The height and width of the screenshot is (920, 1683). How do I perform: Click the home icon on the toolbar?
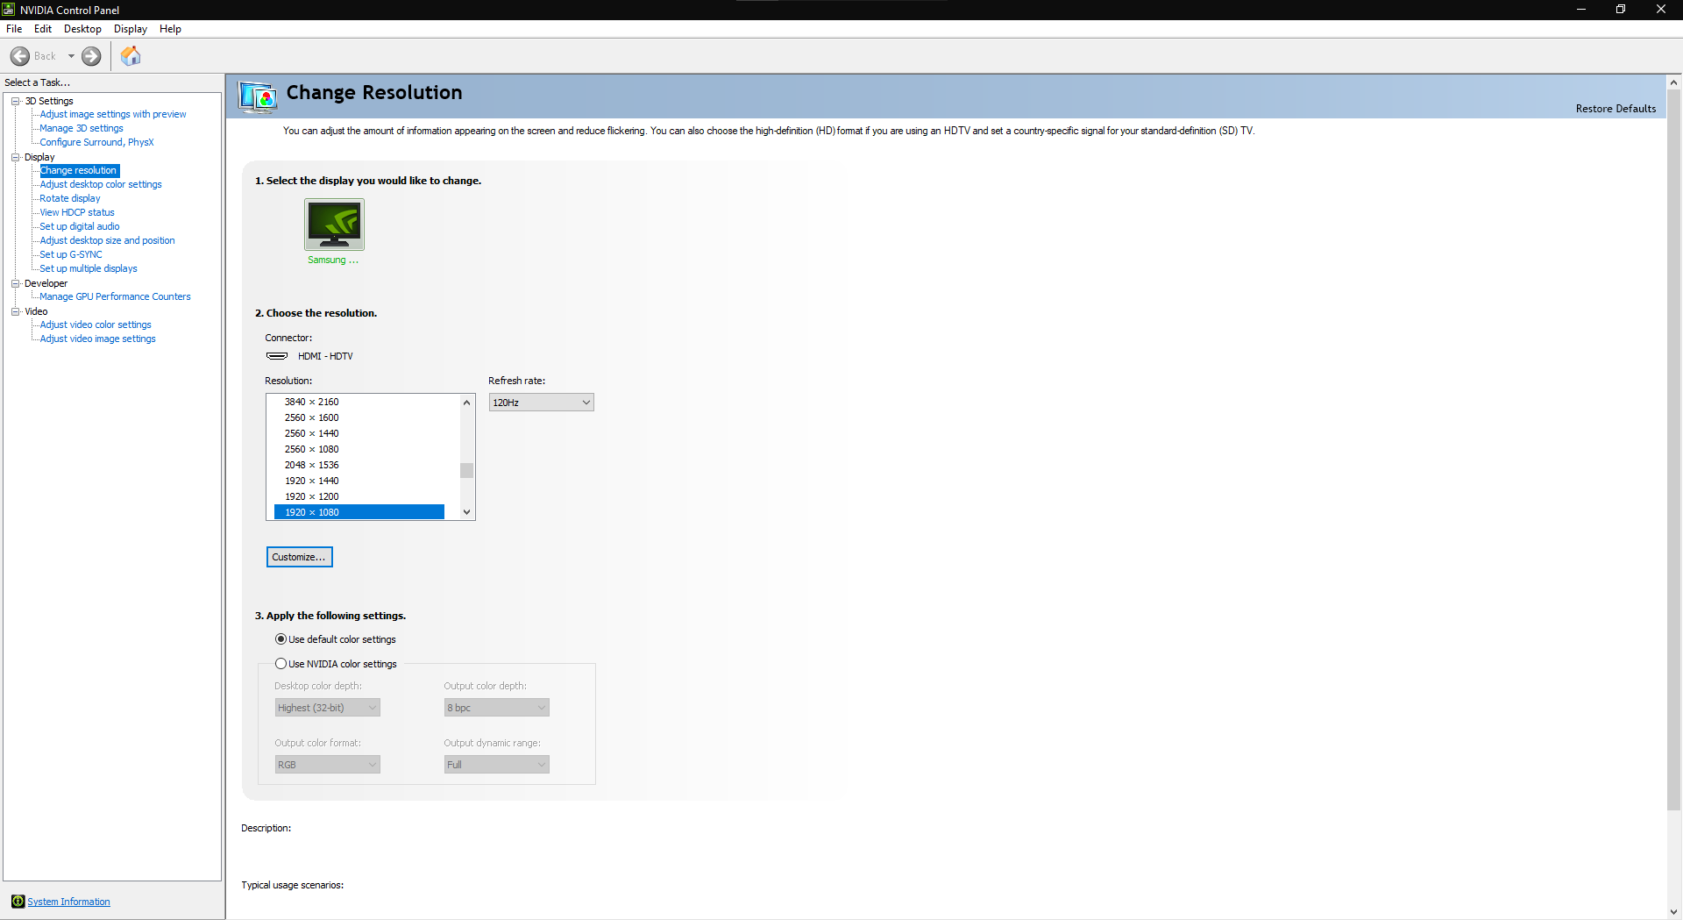tap(130, 55)
